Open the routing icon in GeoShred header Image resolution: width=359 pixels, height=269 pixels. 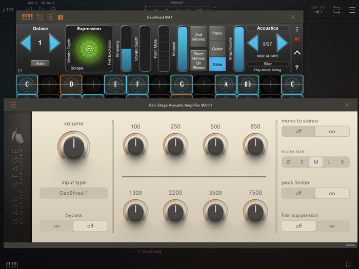[39, 17]
